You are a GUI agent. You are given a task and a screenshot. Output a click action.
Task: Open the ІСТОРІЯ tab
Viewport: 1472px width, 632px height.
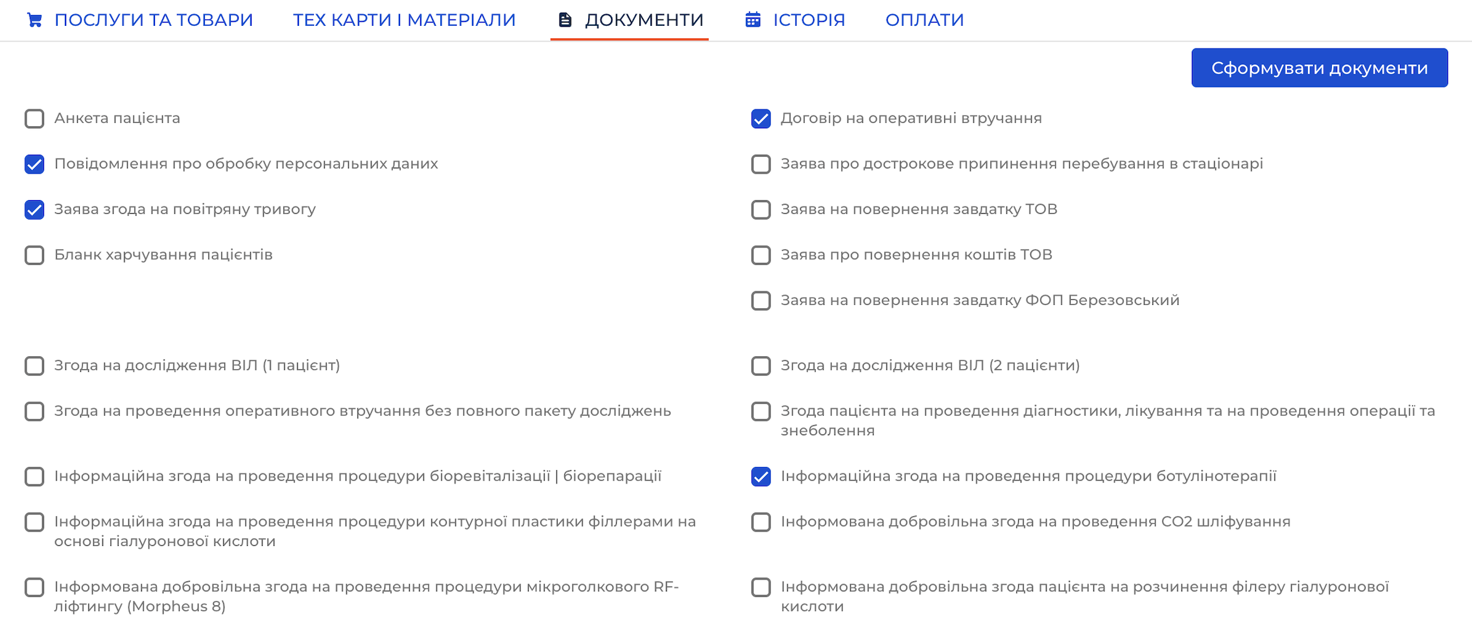pyautogui.click(x=795, y=20)
